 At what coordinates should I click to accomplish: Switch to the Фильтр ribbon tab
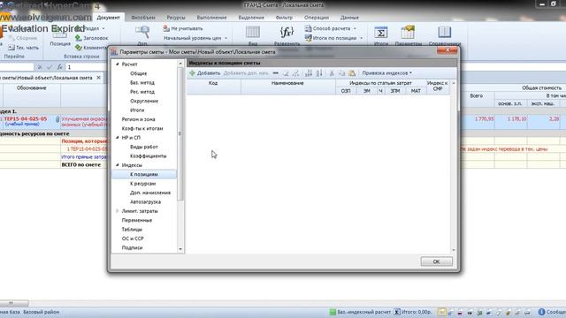284,18
